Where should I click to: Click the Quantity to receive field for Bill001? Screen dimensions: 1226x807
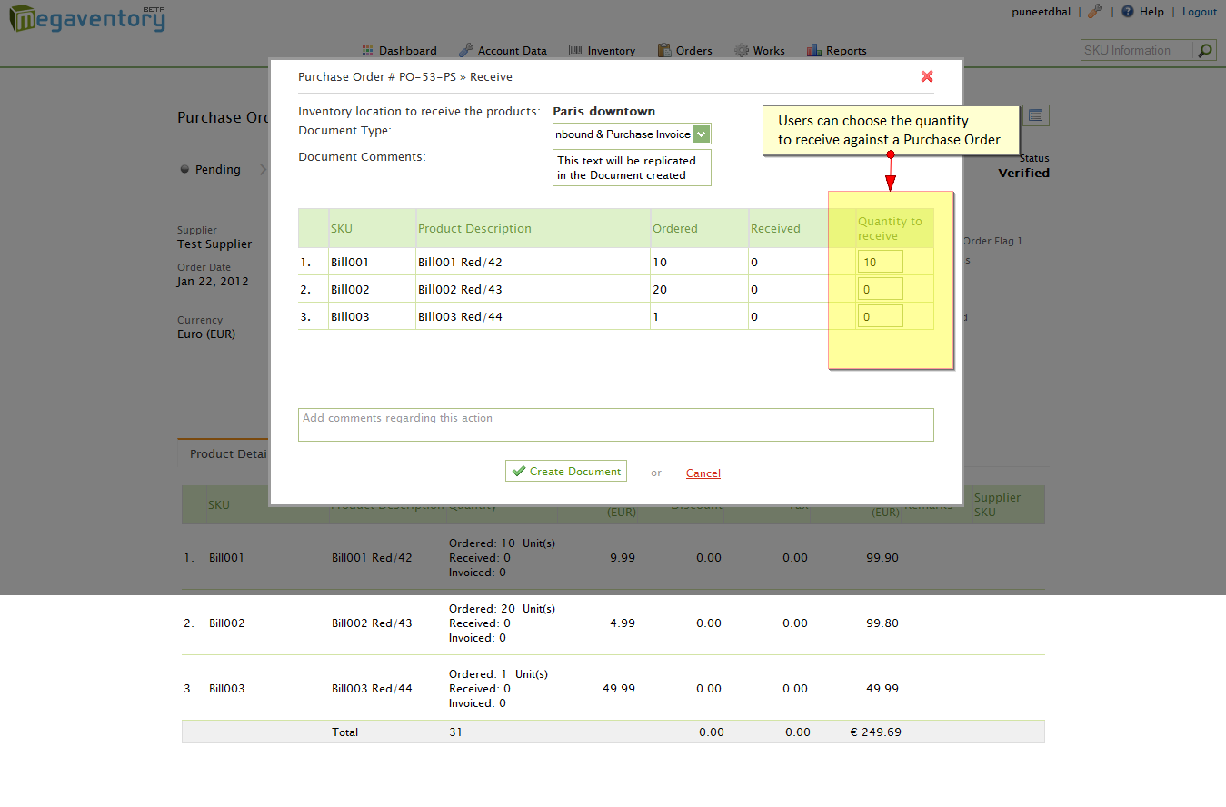[x=880, y=261]
